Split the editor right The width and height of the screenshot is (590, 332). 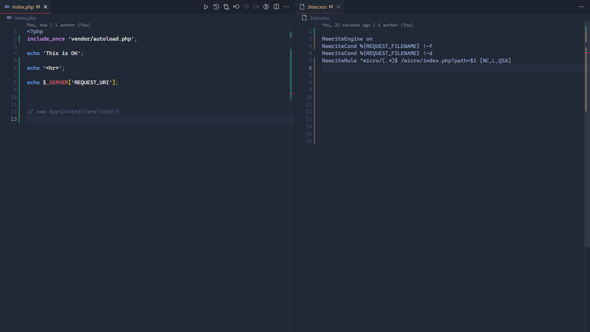276,7
